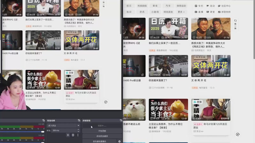
Task: Select the 娱乐 category tab
Action: [129, 6]
